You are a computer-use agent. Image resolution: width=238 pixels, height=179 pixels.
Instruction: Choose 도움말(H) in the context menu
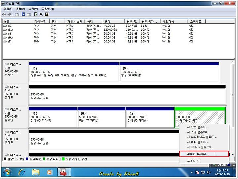tap(204, 161)
